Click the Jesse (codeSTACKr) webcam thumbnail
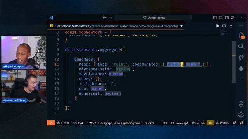 [x=24, y=86]
